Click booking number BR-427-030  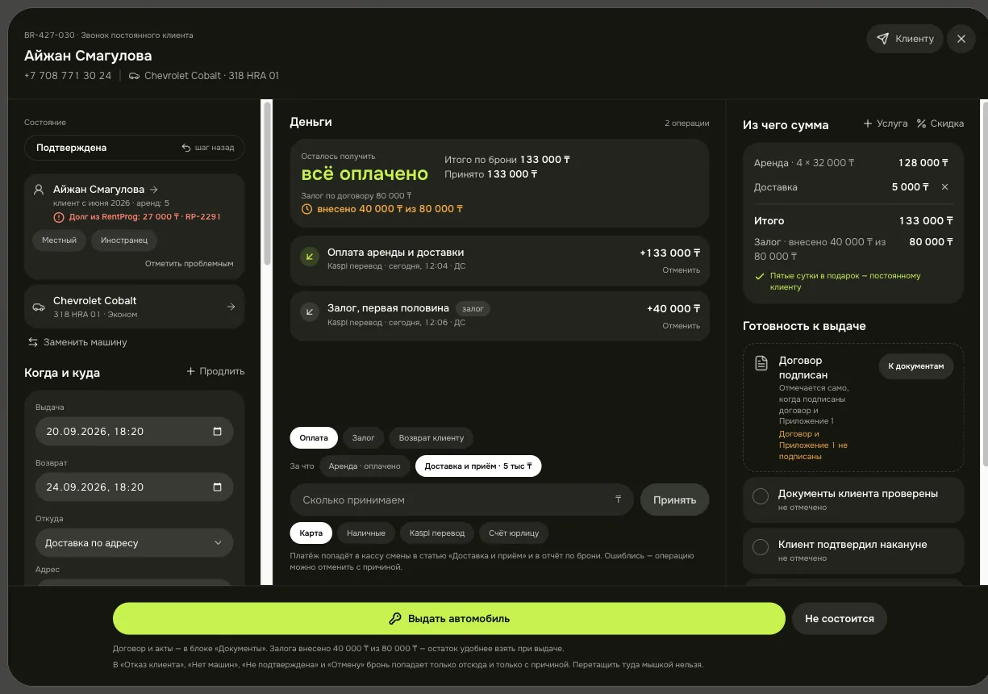click(49, 36)
